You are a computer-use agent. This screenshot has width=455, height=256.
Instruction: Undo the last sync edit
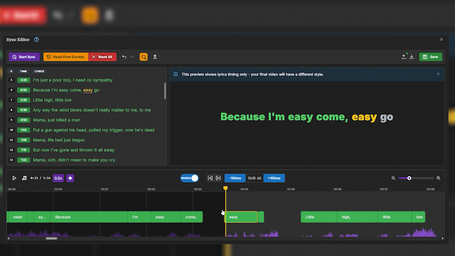[124, 57]
